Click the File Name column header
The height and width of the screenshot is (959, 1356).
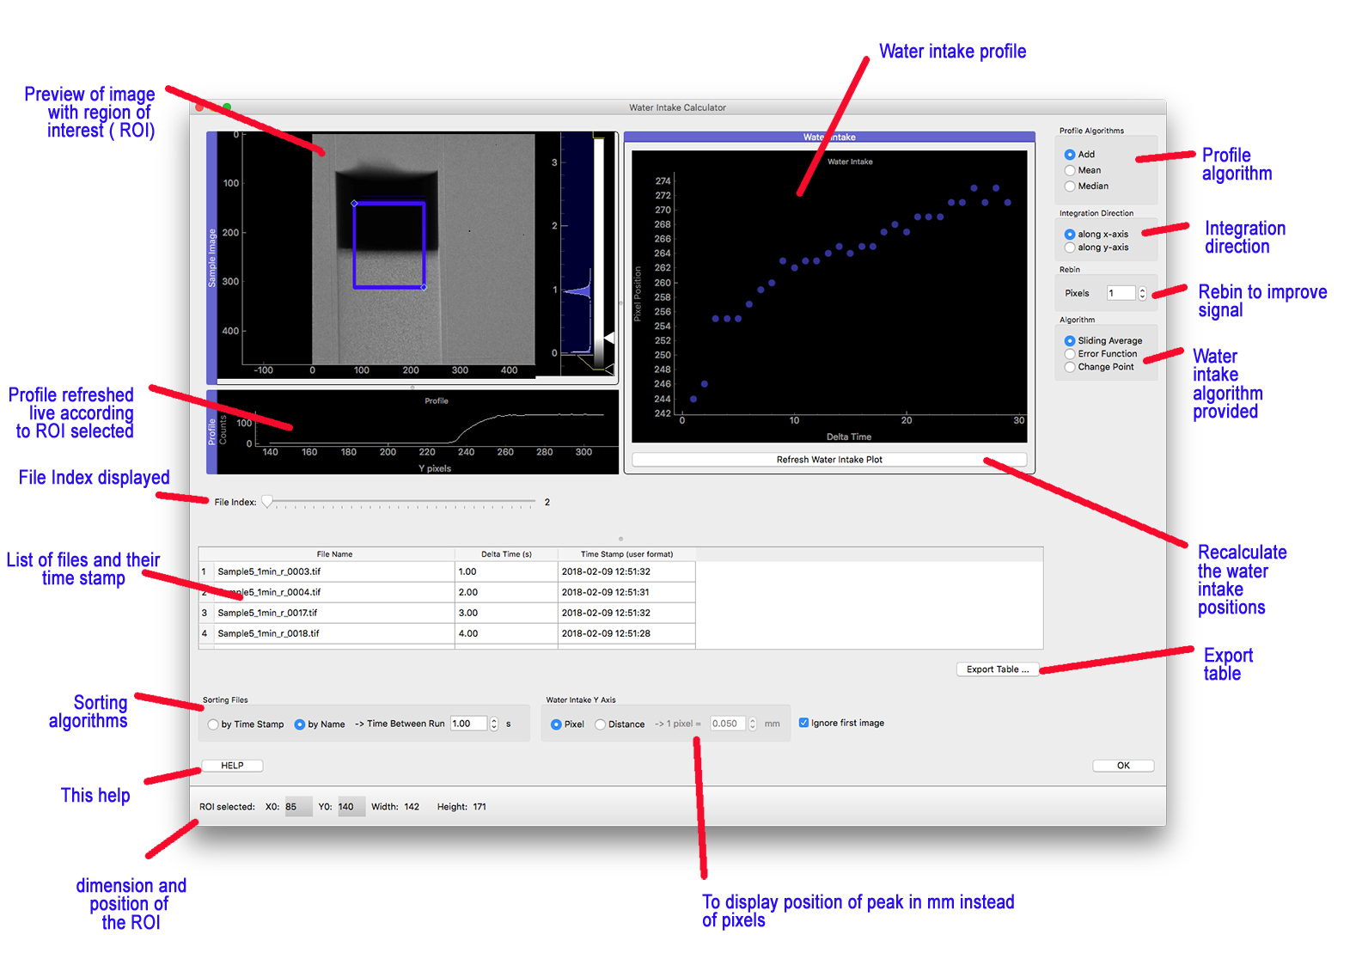(334, 554)
